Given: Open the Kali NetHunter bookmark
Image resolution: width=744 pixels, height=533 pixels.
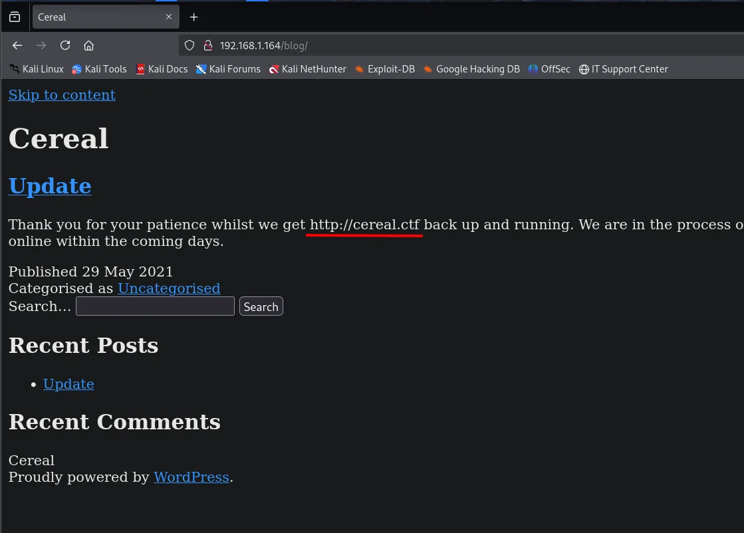Looking at the screenshot, I should click(307, 69).
